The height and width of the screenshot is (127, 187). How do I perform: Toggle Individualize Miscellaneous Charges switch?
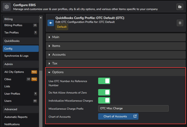(104, 100)
